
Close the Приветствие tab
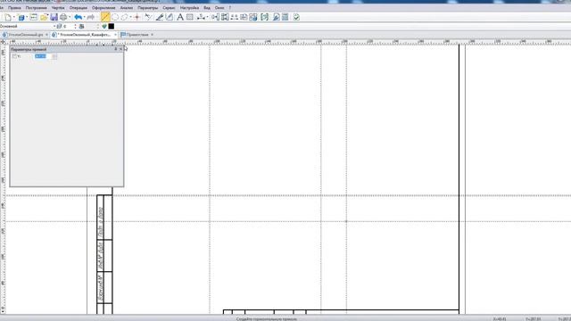[152, 35]
